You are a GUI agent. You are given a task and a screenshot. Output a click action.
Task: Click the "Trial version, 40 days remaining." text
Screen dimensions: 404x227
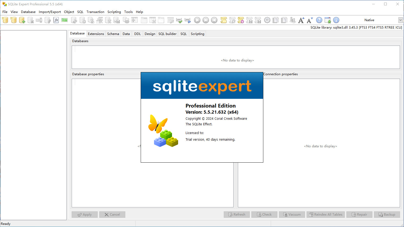click(x=210, y=140)
